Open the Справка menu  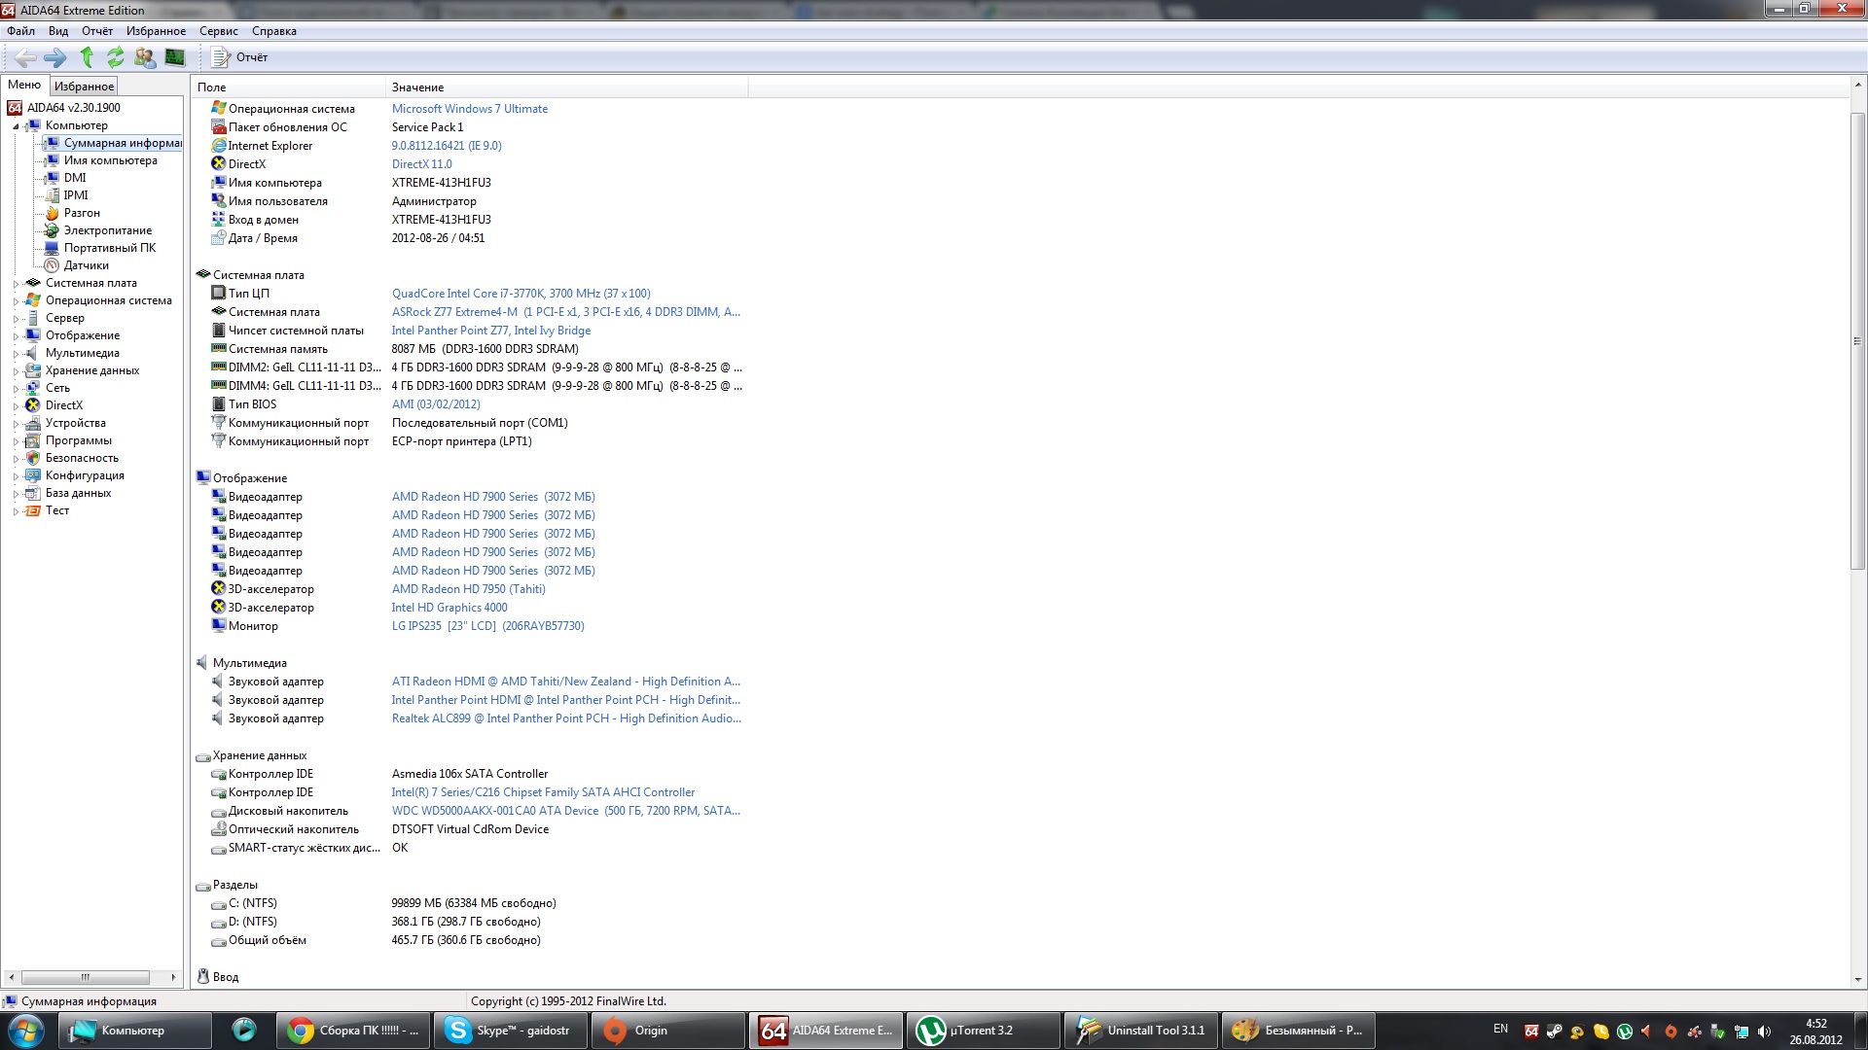coord(274,31)
